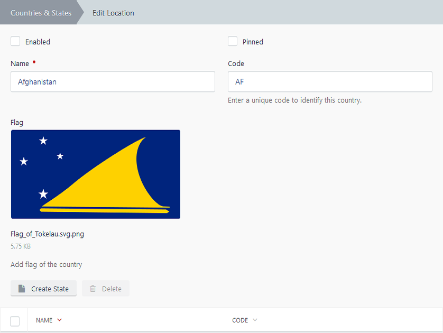Sort states by the CODE column

pos(240,320)
